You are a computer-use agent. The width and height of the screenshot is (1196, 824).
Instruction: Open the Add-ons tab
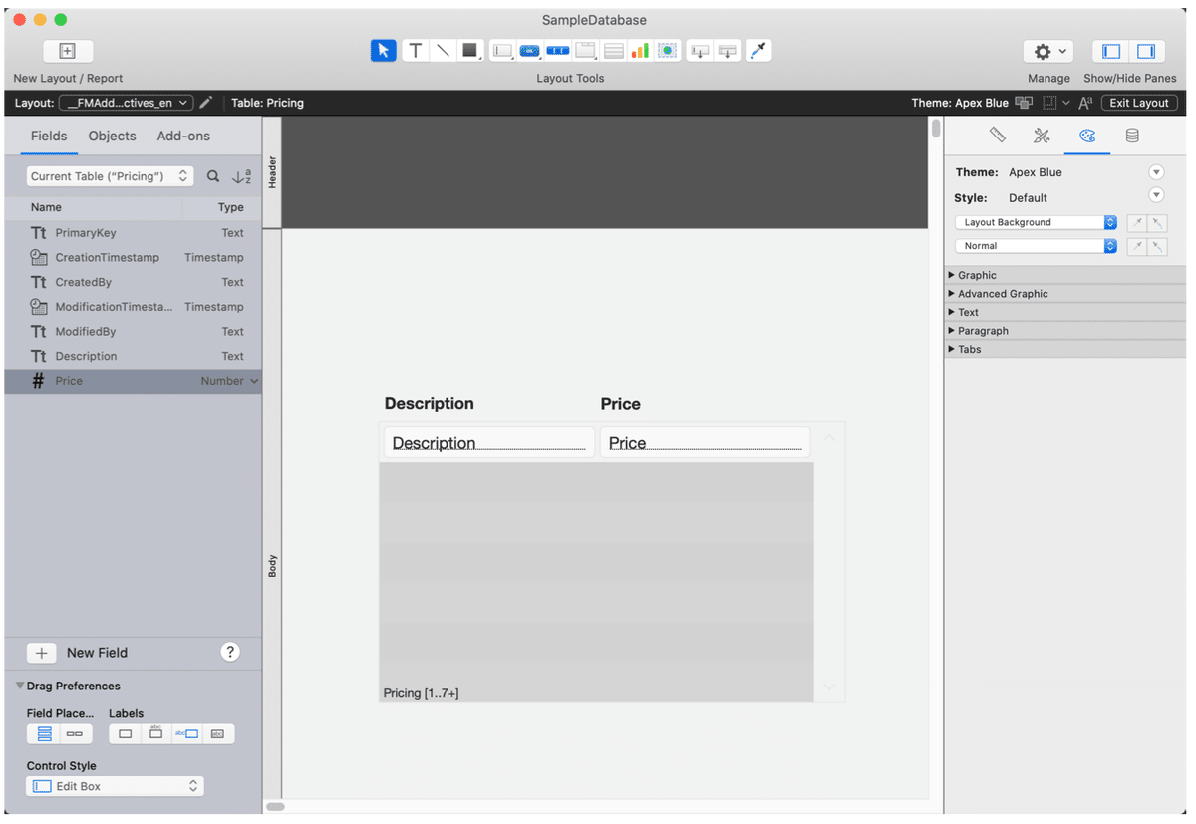[182, 136]
